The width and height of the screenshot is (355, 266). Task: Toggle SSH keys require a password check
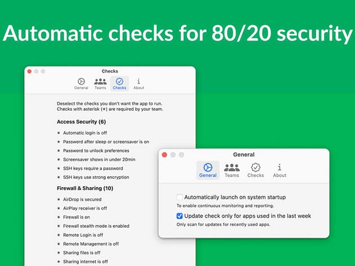point(59,168)
